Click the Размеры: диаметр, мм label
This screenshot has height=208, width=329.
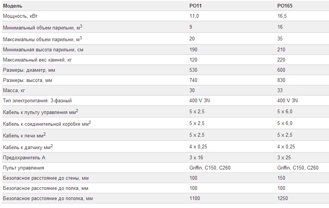[x=29, y=70]
